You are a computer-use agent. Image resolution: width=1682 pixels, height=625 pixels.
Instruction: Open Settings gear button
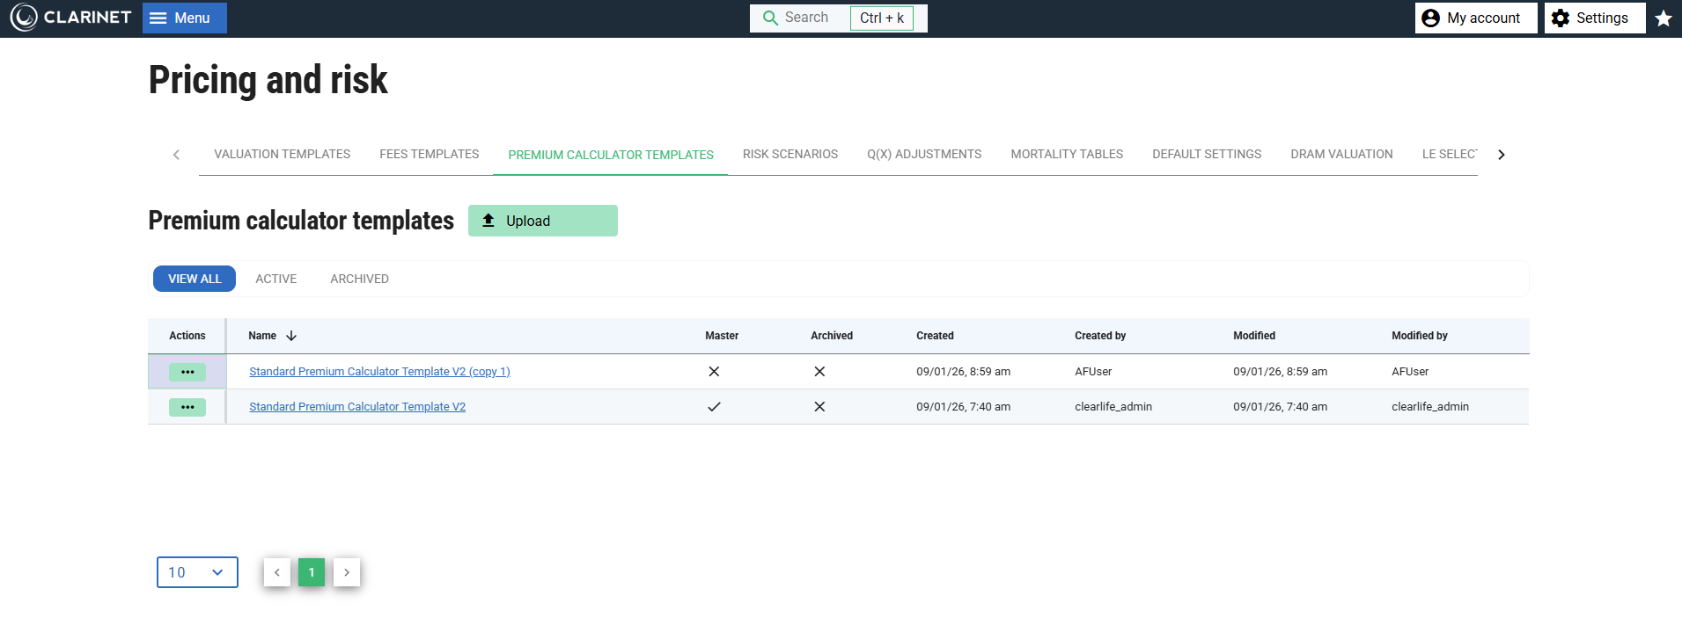click(x=1593, y=18)
